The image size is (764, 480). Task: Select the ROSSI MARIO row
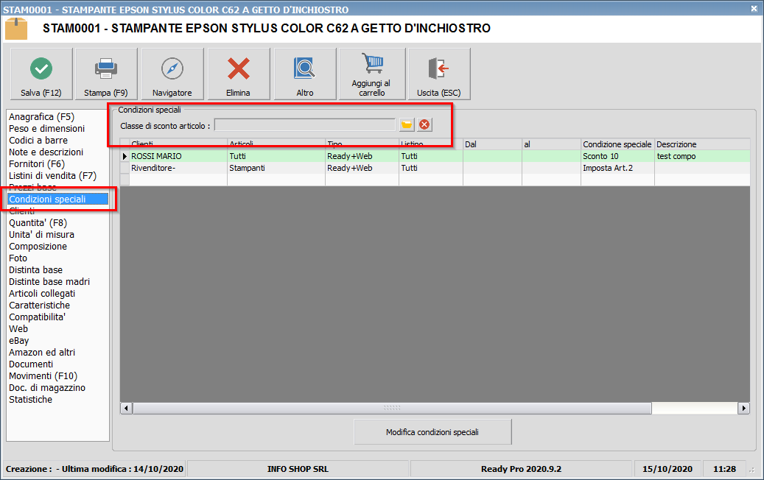pyautogui.click(x=435, y=156)
